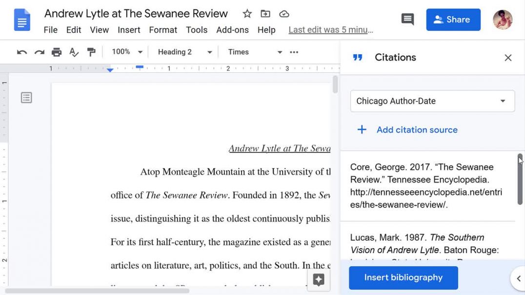This screenshot has height=295, width=525.
Task: Close the Citations panel
Action: pyautogui.click(x=508, y=58)
